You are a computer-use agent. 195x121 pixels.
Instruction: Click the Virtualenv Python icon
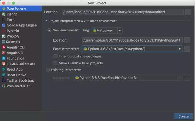click(94, 31)
